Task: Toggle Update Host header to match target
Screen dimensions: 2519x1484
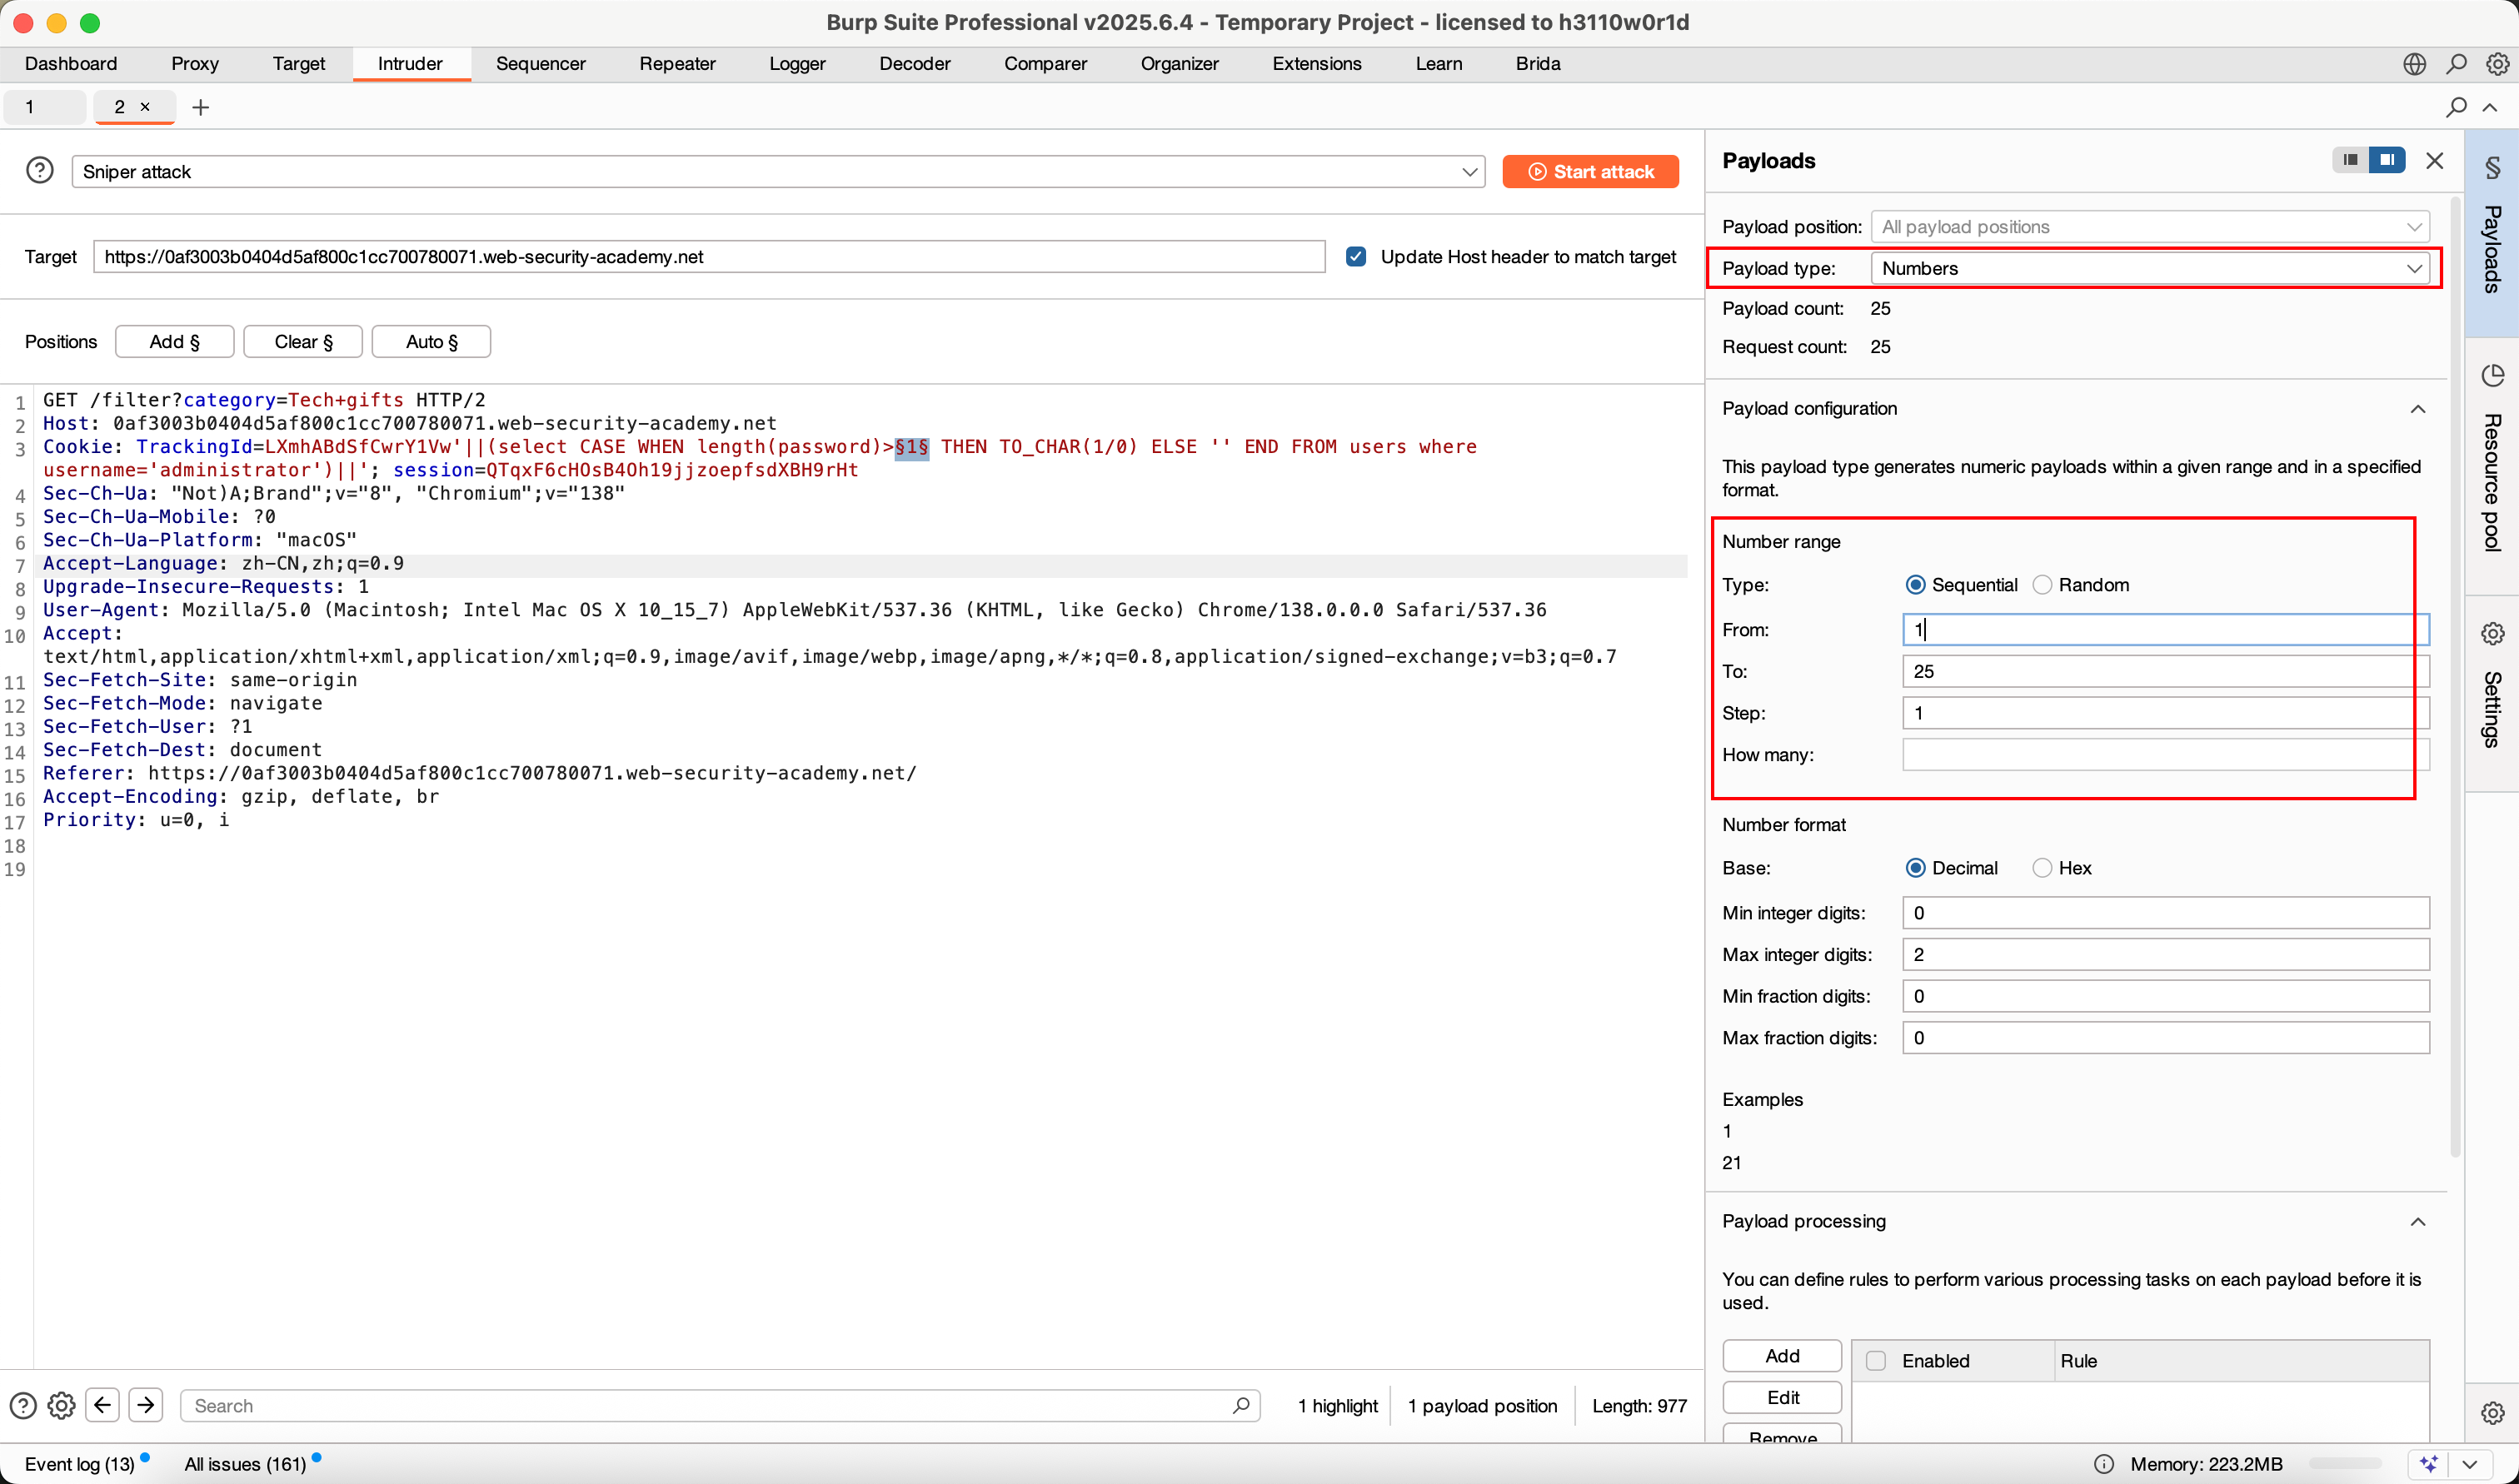Action: (1356, 256)
